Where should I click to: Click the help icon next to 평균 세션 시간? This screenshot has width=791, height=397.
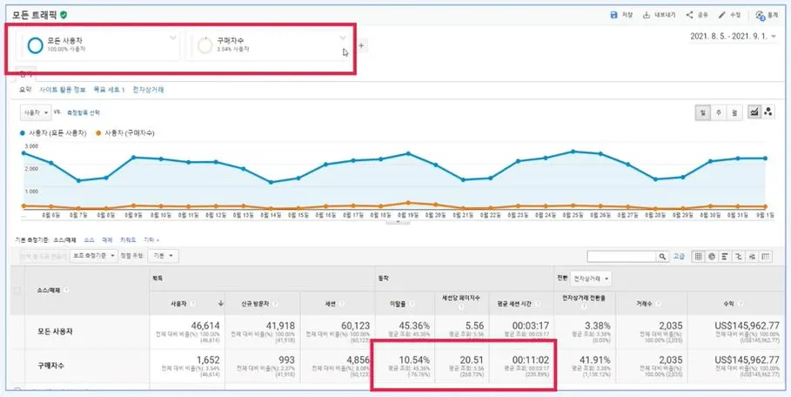538,304
